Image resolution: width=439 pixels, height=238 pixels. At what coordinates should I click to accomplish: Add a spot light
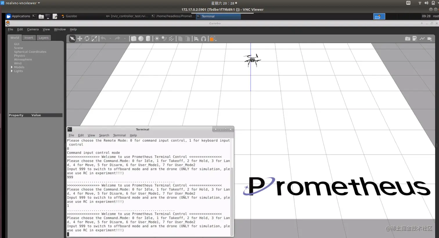(164, 39)
